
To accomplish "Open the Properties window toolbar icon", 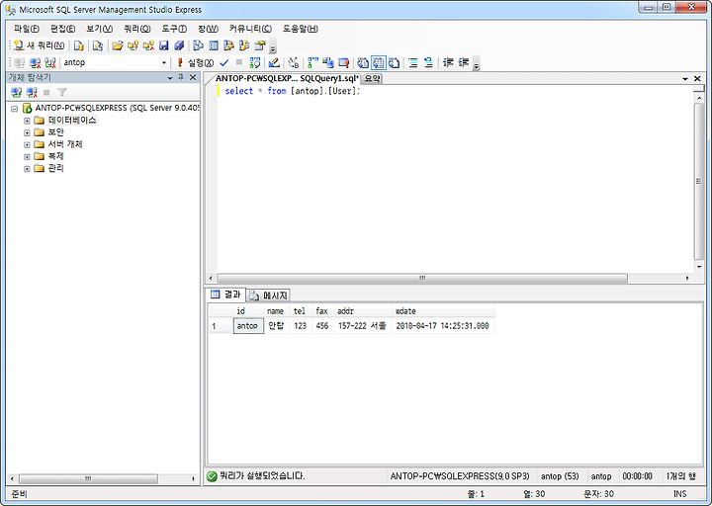I will coord(260,45).
